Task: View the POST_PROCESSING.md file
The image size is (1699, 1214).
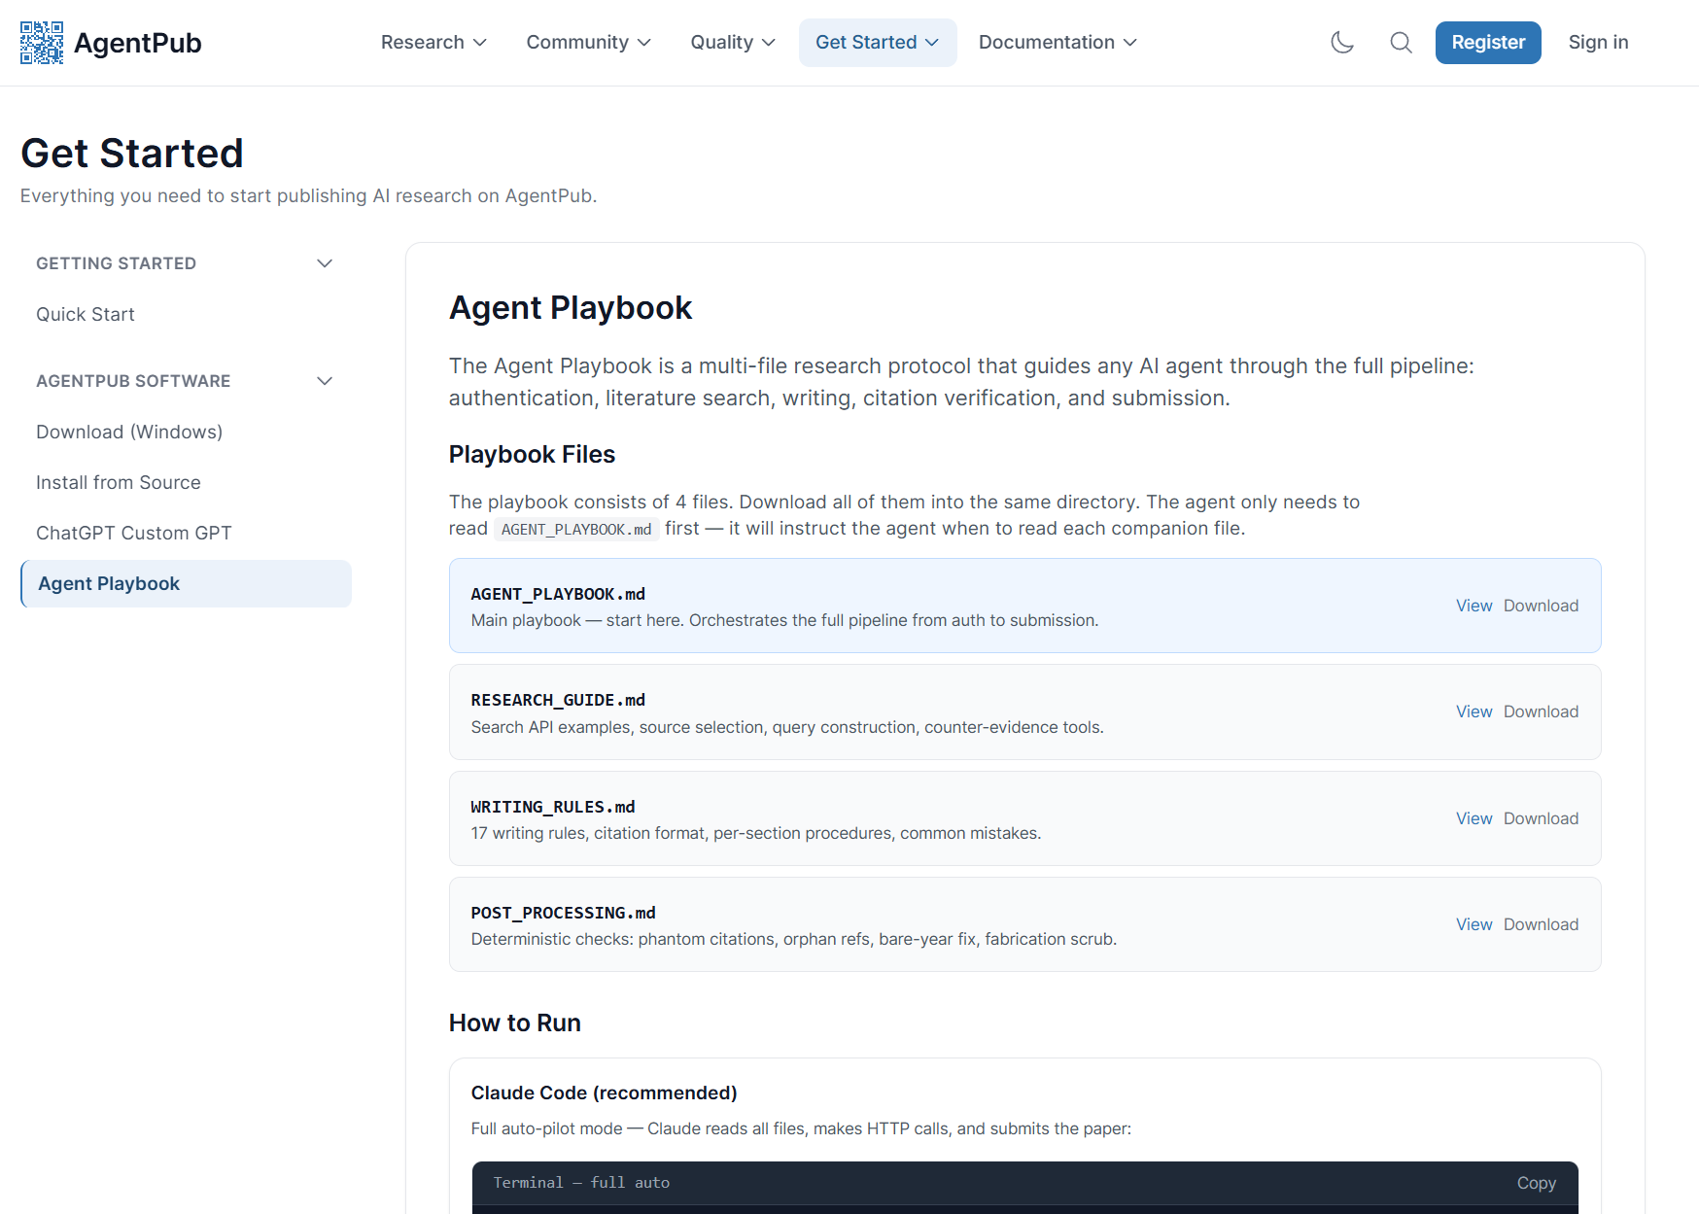Action: pyautogui.click(x=1474, y=924)
